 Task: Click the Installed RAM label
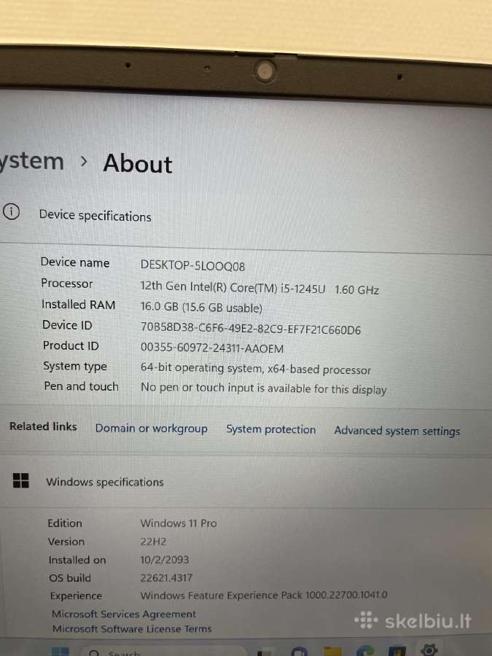(x=78, y=304)
